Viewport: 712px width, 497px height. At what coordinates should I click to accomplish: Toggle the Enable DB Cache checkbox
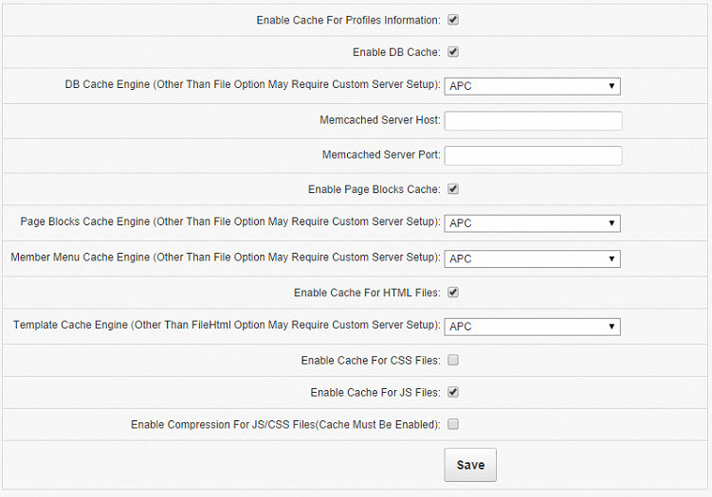(453, 52)
